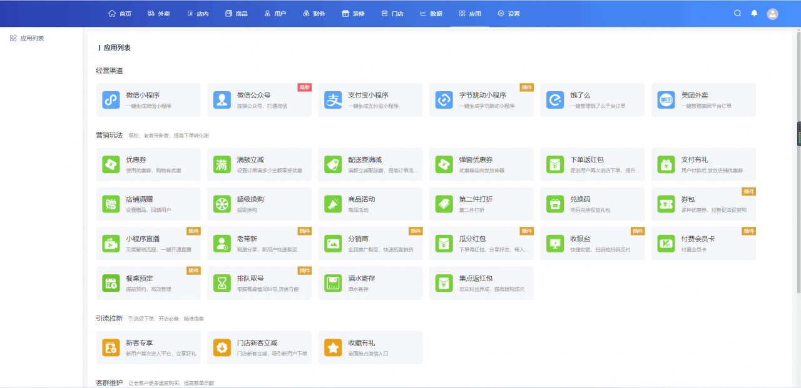Open the 优惠券 app title link
The image size is (801, 388).
tap(136, 160)
